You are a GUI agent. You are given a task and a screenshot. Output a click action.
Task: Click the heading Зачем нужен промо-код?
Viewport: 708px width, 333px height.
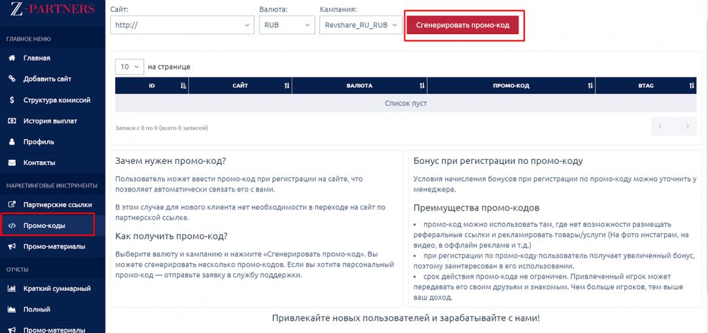pos(170,161)
